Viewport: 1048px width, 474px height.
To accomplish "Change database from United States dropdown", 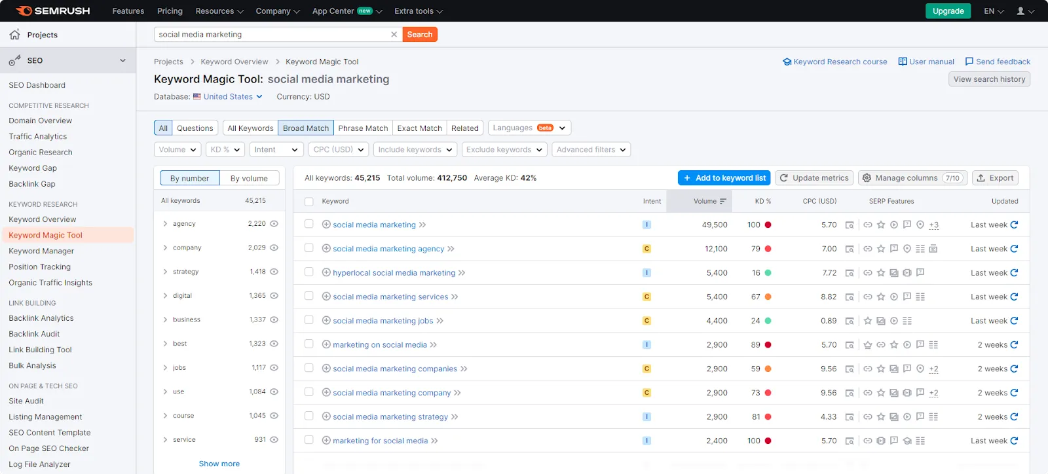I will 228,97.
